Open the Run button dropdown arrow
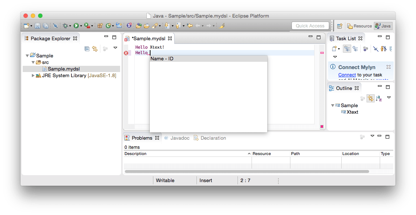416x215 pixels. pyautogui.click(x=81, y=26)
